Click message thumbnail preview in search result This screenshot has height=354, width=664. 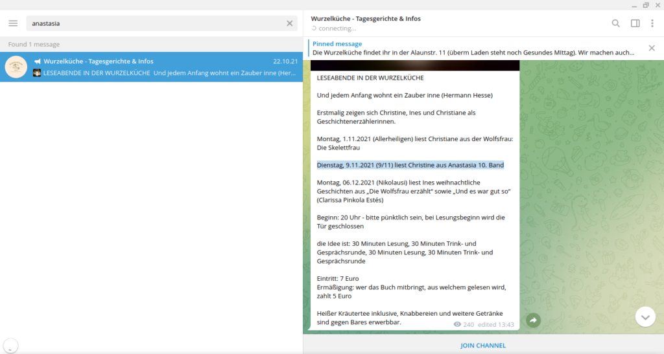click(x=37, y=72)
